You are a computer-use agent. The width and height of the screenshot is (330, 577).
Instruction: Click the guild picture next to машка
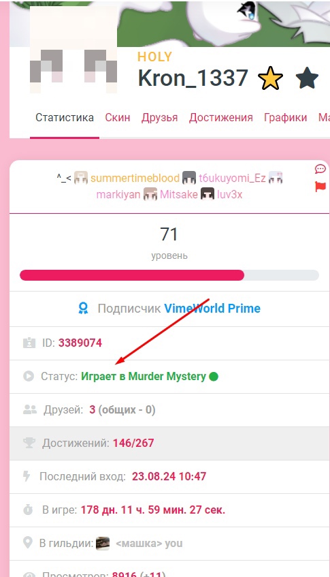(103, 543)
